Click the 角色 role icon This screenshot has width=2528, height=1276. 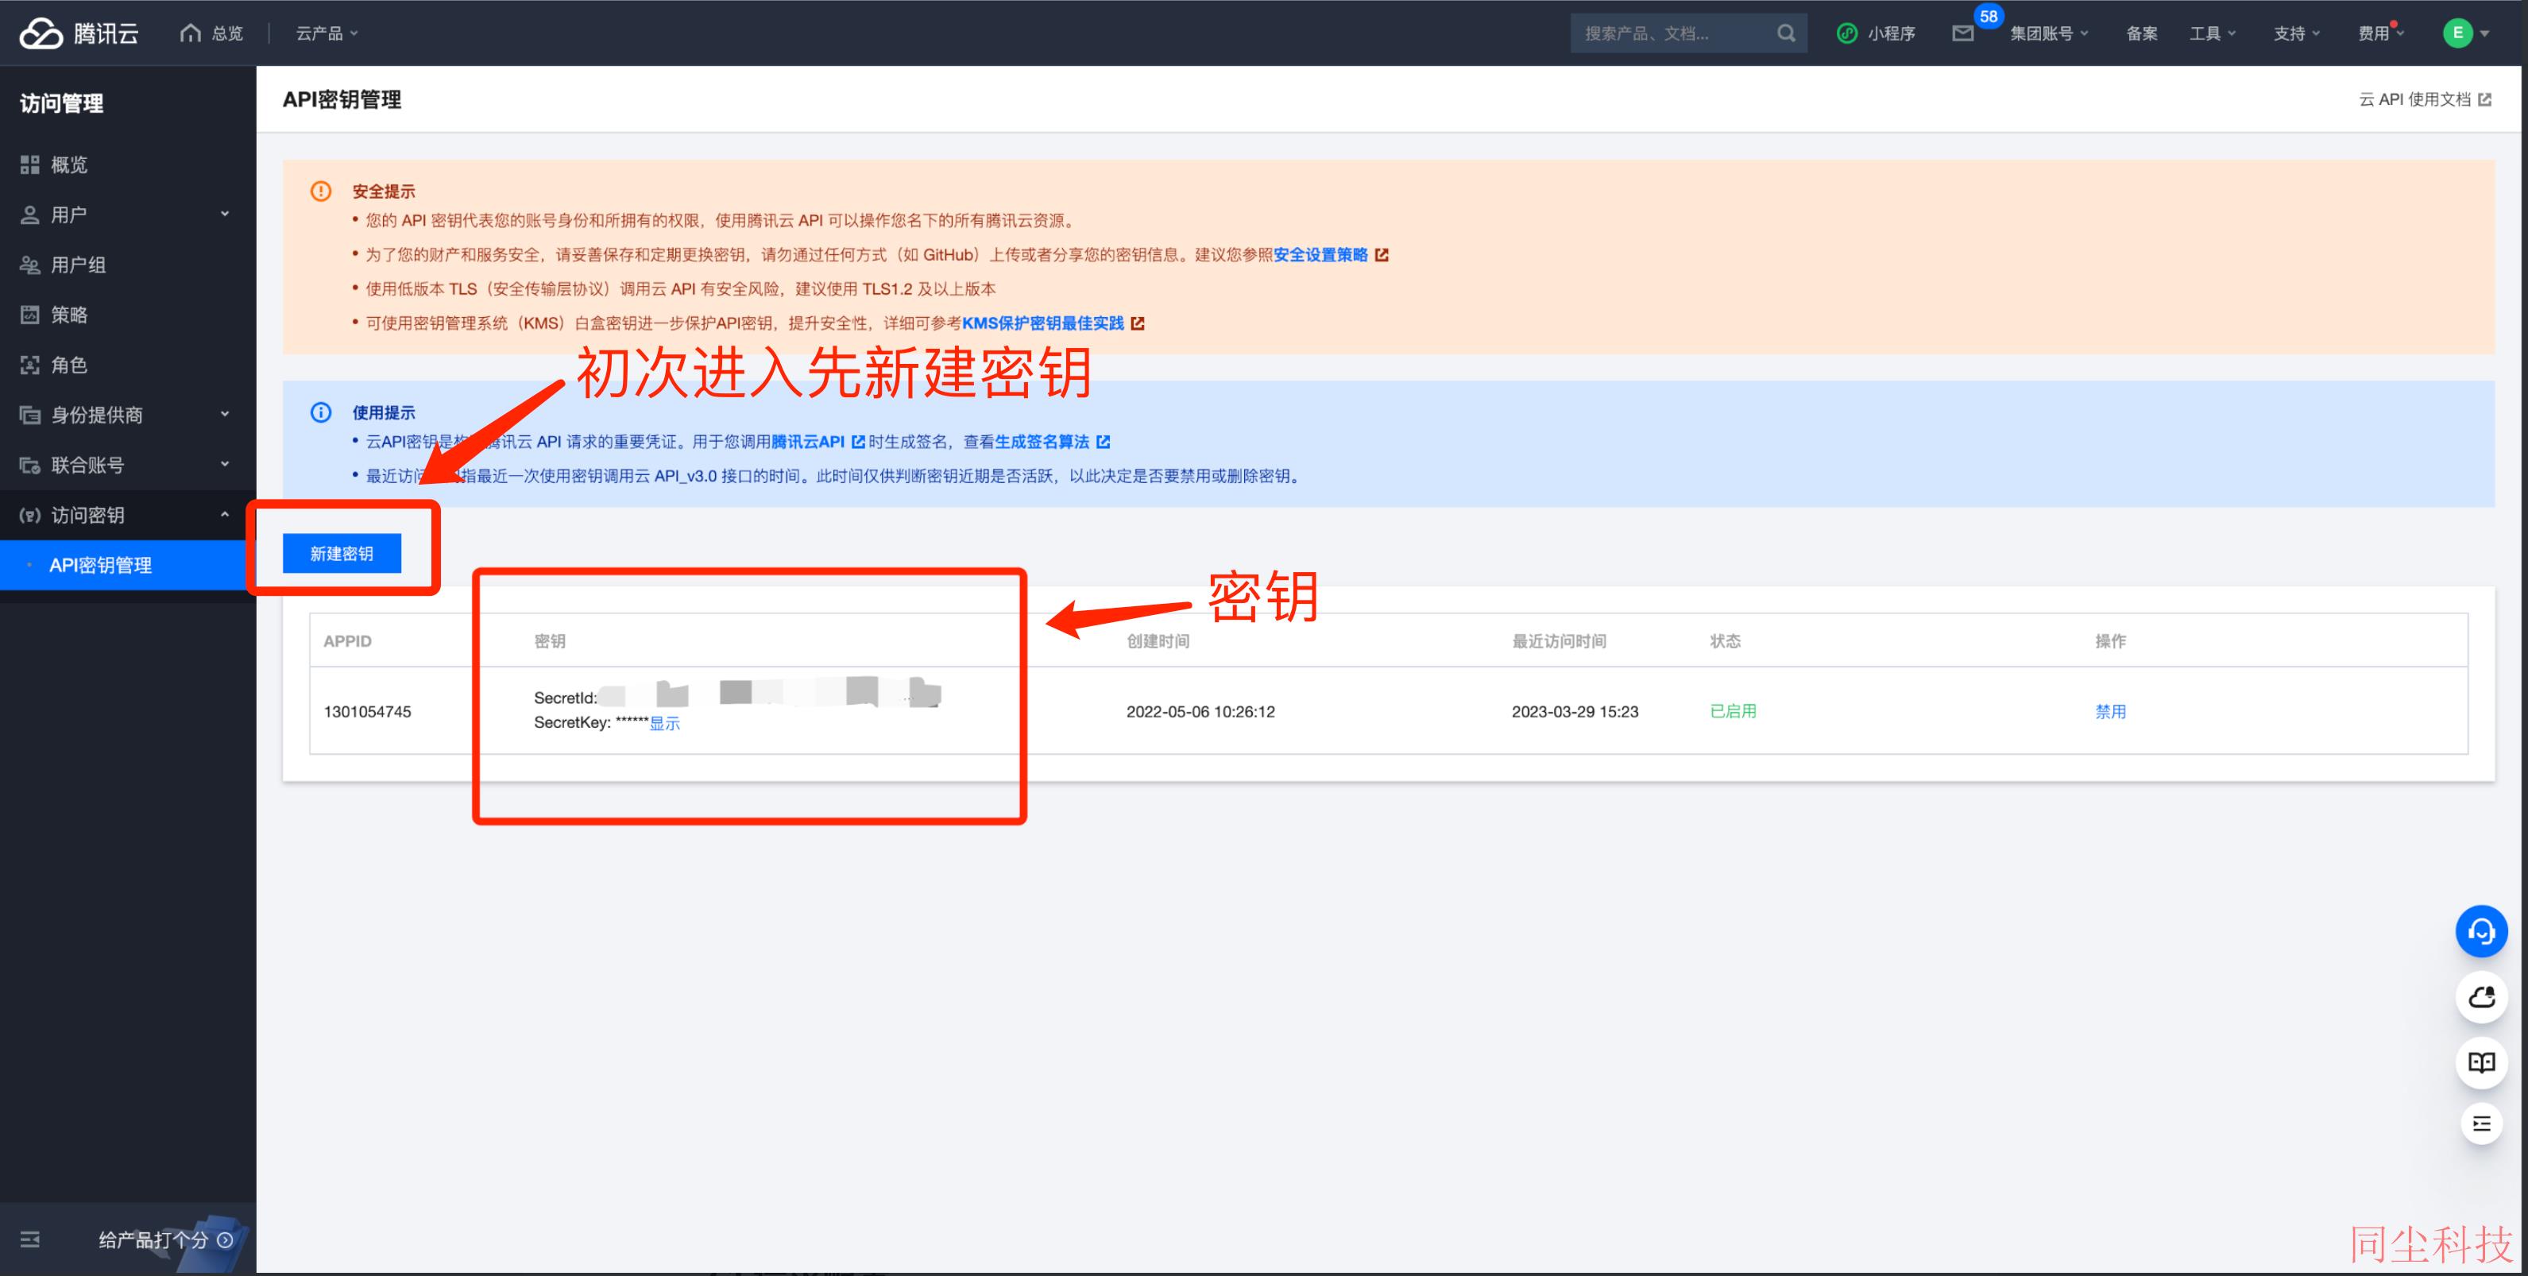point(29,365)
